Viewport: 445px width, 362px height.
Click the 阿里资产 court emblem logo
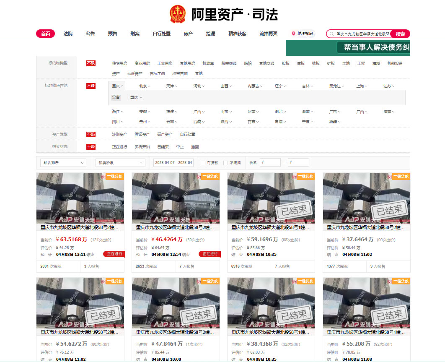tap(179, 14)
